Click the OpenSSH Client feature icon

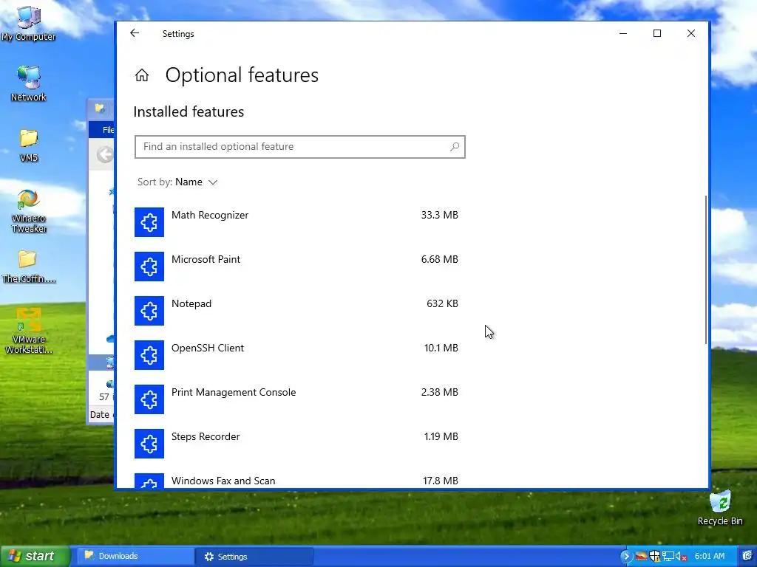pos(149,355)
